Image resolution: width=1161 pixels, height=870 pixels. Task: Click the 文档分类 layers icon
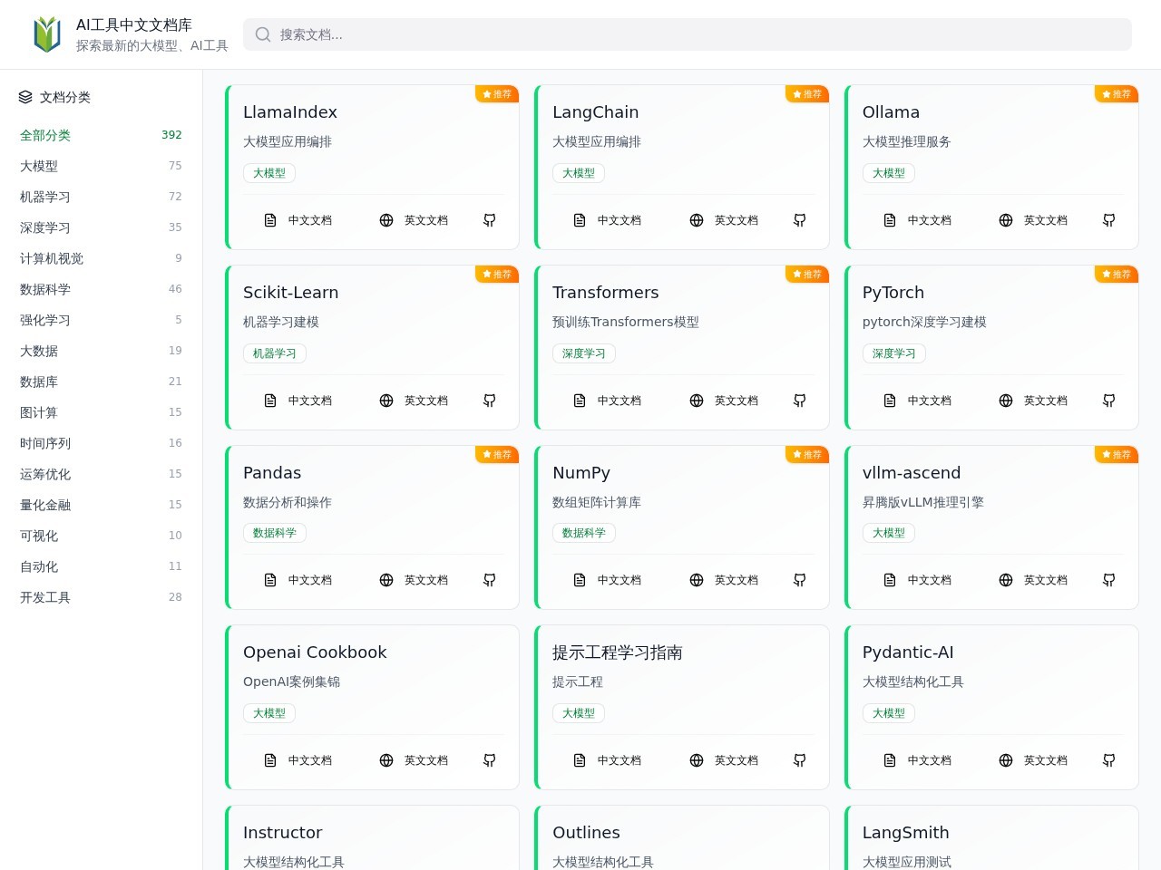[x=25, y=97]
